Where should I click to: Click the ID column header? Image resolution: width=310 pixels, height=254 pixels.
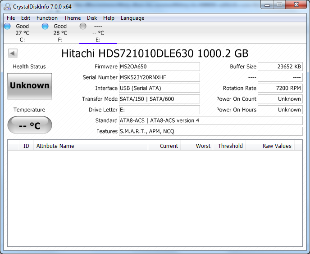pyautogui.click(x=26, y=146)
